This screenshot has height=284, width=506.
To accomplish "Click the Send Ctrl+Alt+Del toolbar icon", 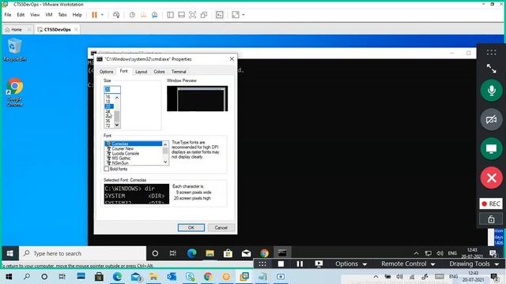I will pos(116,15).
